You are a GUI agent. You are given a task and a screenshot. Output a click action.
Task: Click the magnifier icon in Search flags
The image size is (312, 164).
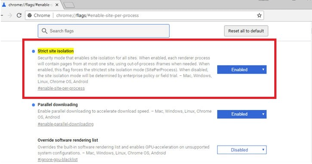point(45,31)
